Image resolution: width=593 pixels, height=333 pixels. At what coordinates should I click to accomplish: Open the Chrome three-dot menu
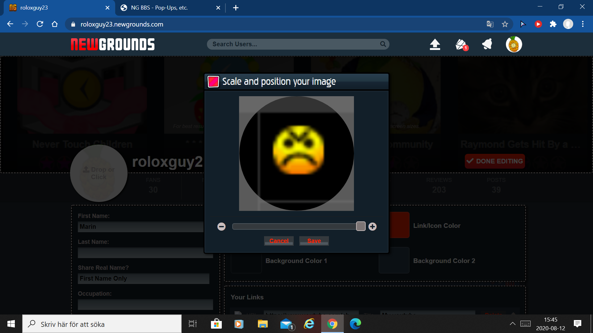coord(583,24)
